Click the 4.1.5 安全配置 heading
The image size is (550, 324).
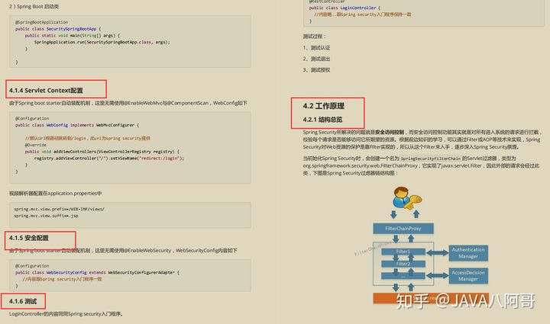coord(29,238)
